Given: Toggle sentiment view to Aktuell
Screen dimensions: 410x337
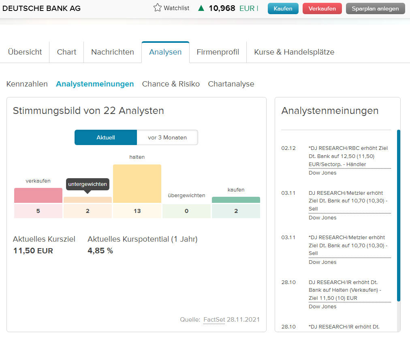Looking at the screenshot, I should 106,137.
